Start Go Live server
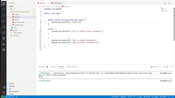The width and height of the screenshot is (175, 98). [147, 97]
